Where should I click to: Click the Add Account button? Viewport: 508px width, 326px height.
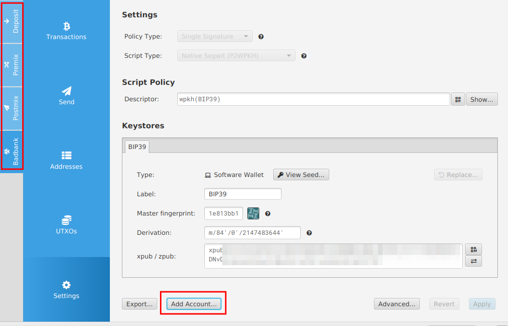[194, 304]
